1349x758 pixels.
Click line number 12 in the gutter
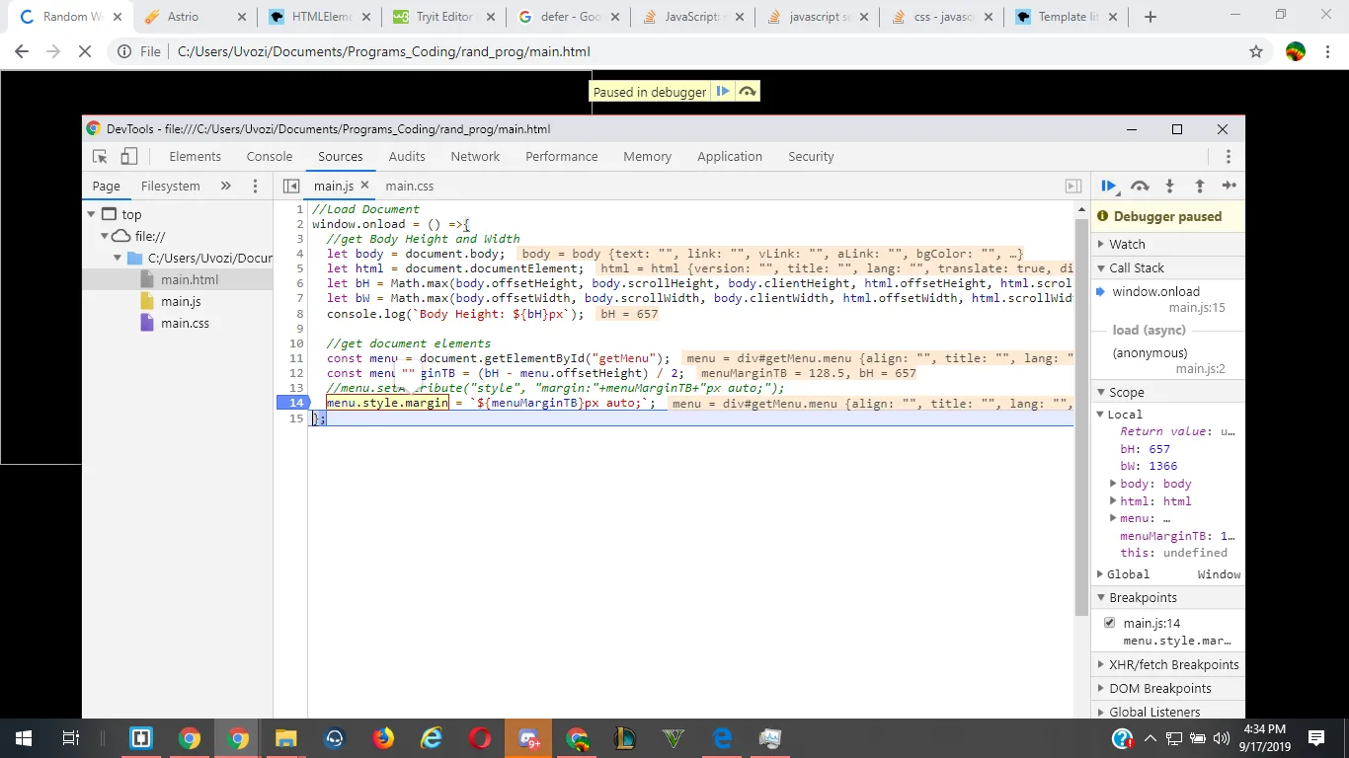296,373
